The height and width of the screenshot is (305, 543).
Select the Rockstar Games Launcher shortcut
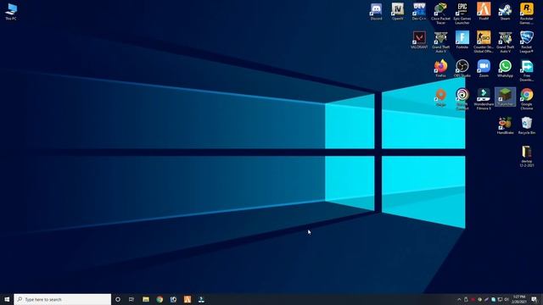(x=526, y=14)
